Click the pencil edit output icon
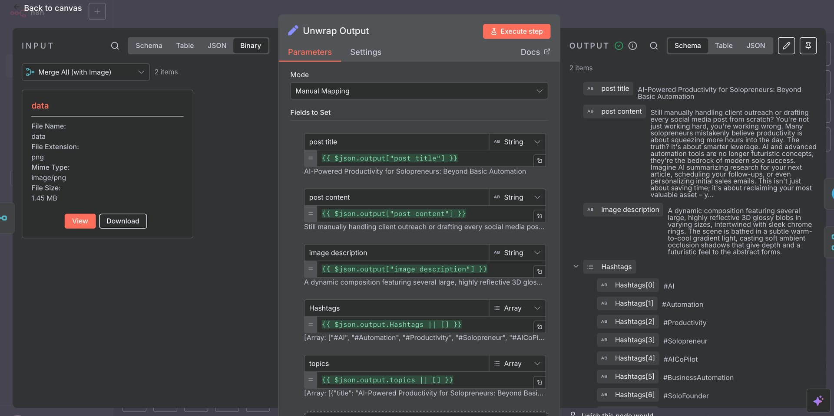834x416 pixels. click(786, 46)
